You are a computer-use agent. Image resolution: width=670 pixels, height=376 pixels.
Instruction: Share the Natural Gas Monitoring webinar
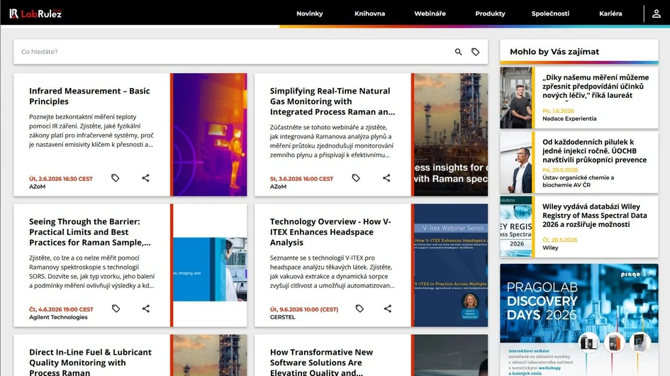point(386,178)
